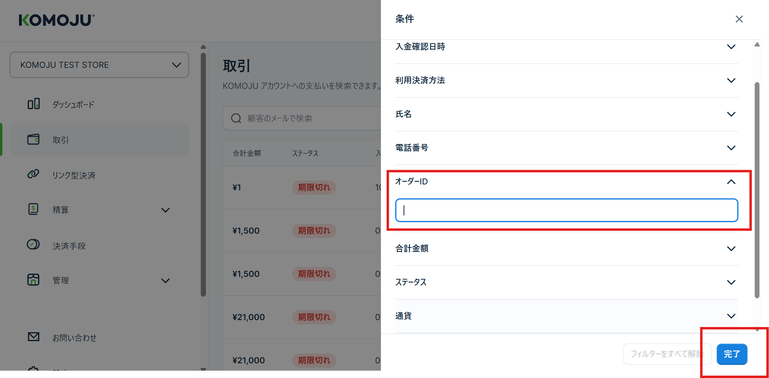The height and width of the screenshot is (378, 769).
Task: Click the envelope icon for お問い合わせ
Action: (33, 337)
